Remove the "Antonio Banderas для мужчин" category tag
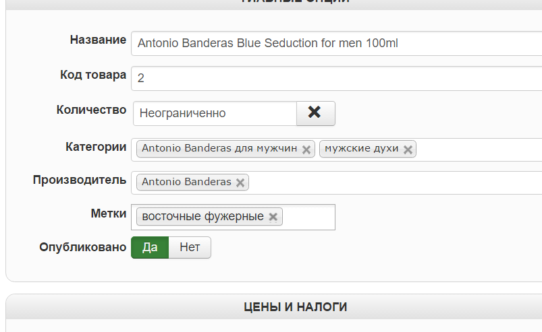This screenshot has width=542, height=332. (306, 150)
